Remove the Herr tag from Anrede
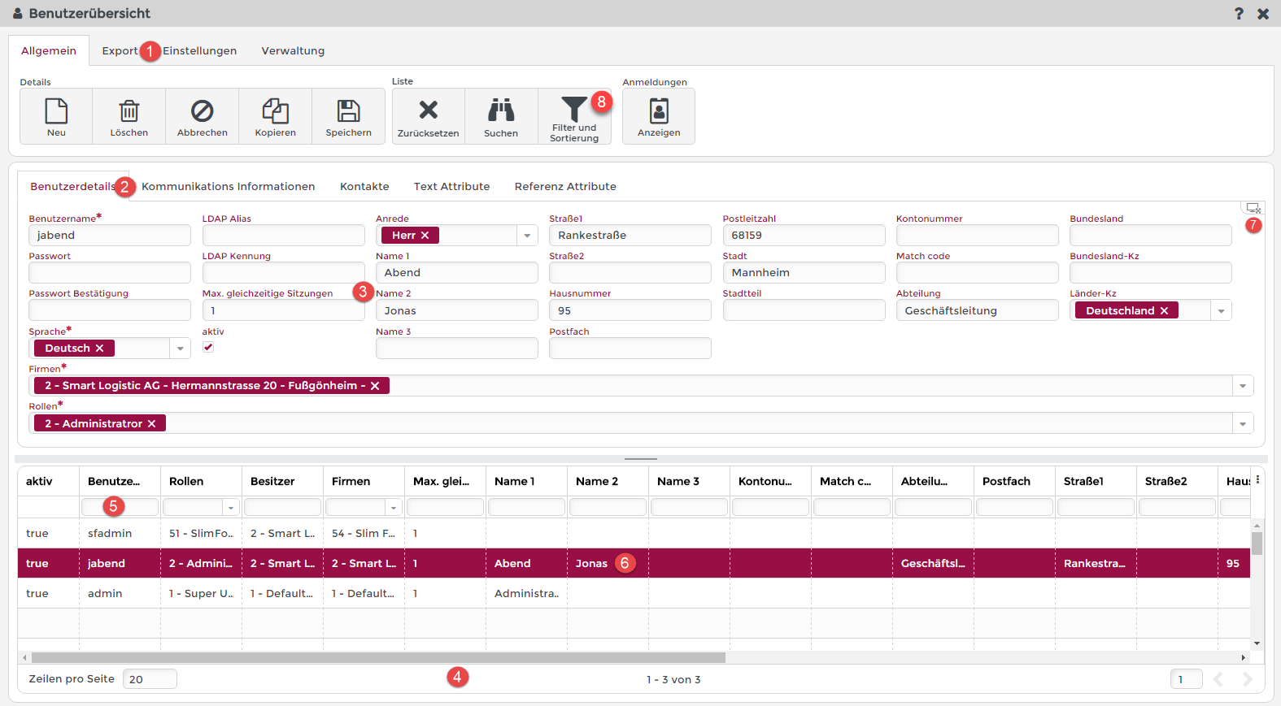Image resolution: width=1281 pixels, height=706 pixels. click(x=425, y=236)
